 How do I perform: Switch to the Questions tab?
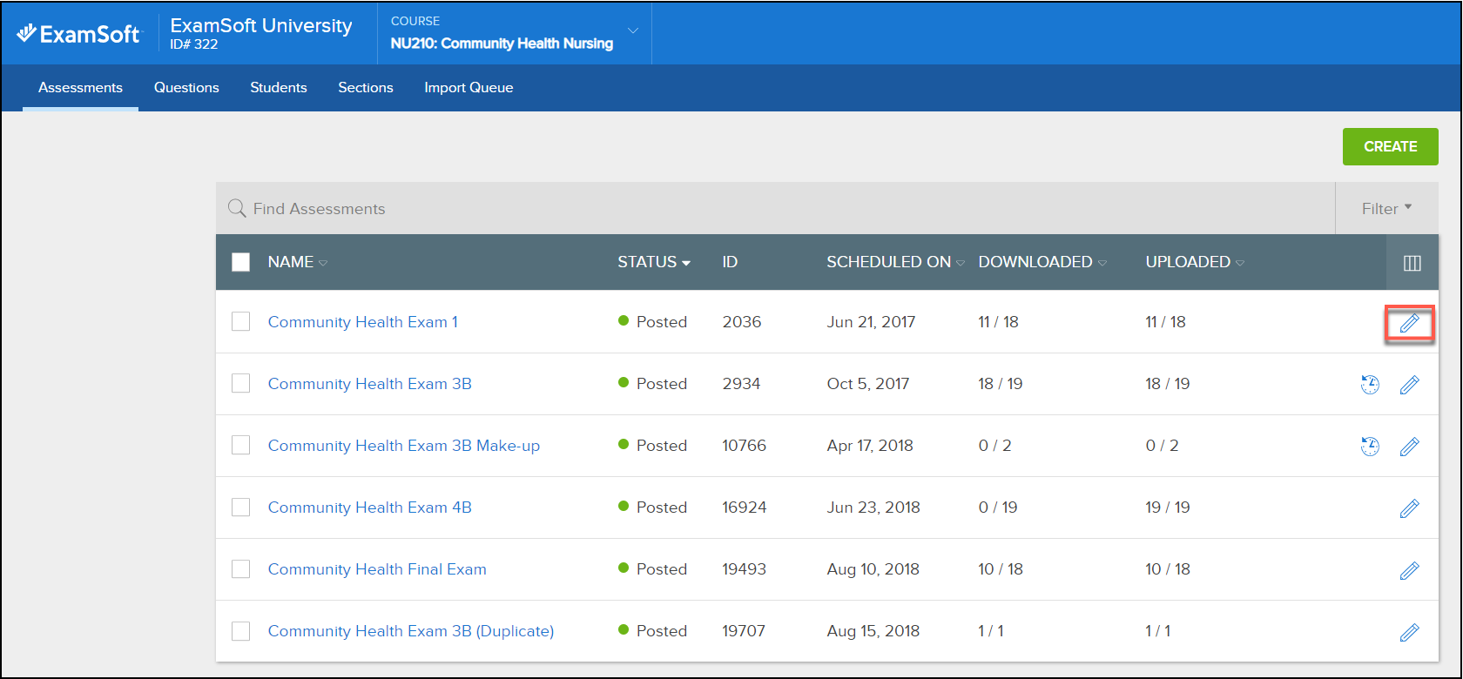click(x=186, y=88)
